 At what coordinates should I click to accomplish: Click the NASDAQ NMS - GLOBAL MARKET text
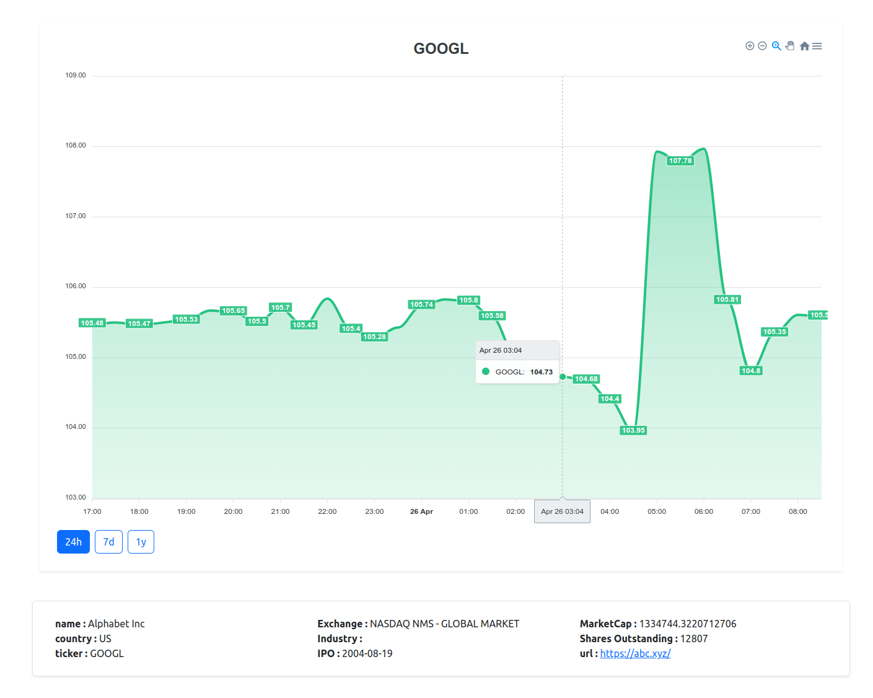coord(444,624)
